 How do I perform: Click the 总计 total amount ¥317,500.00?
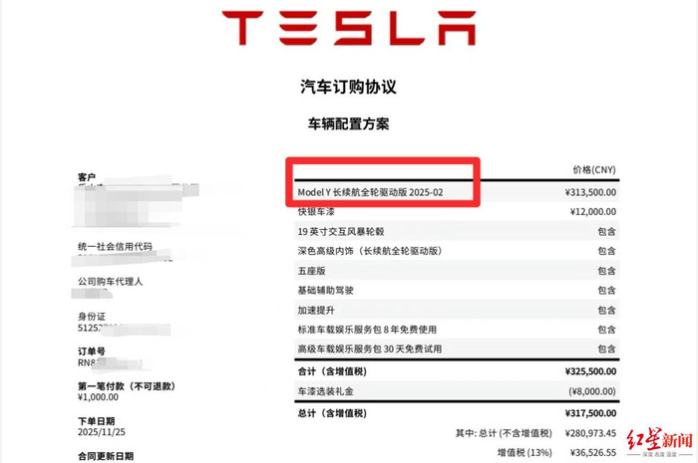click(x=584, y=413)
